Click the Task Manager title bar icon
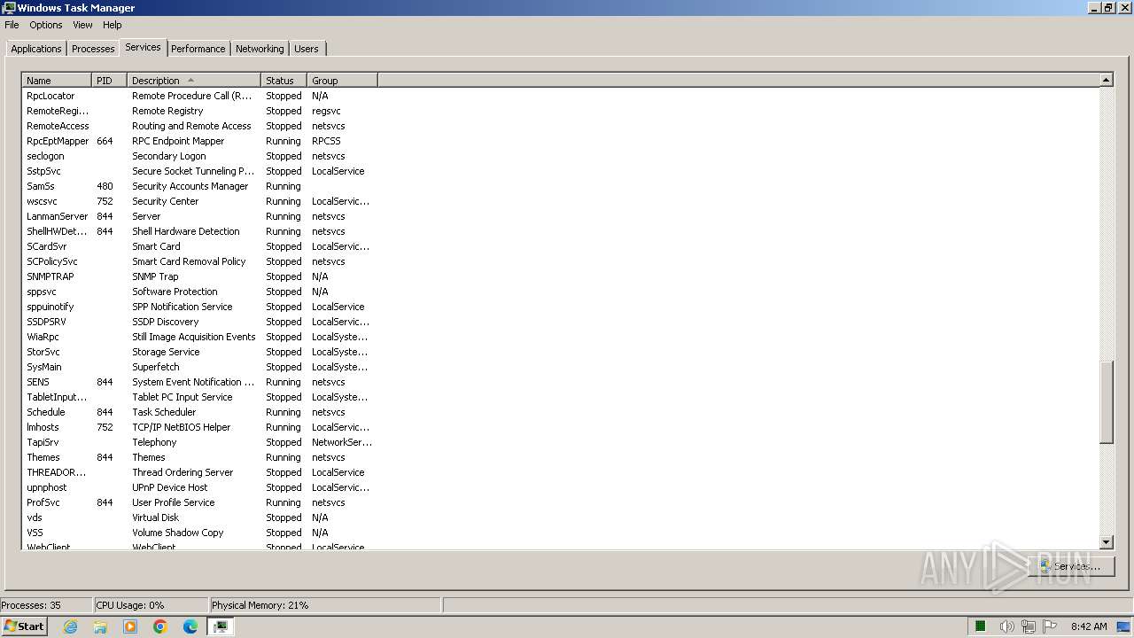This screenshot has width=1134, height=638. click(x=9, y=8)
